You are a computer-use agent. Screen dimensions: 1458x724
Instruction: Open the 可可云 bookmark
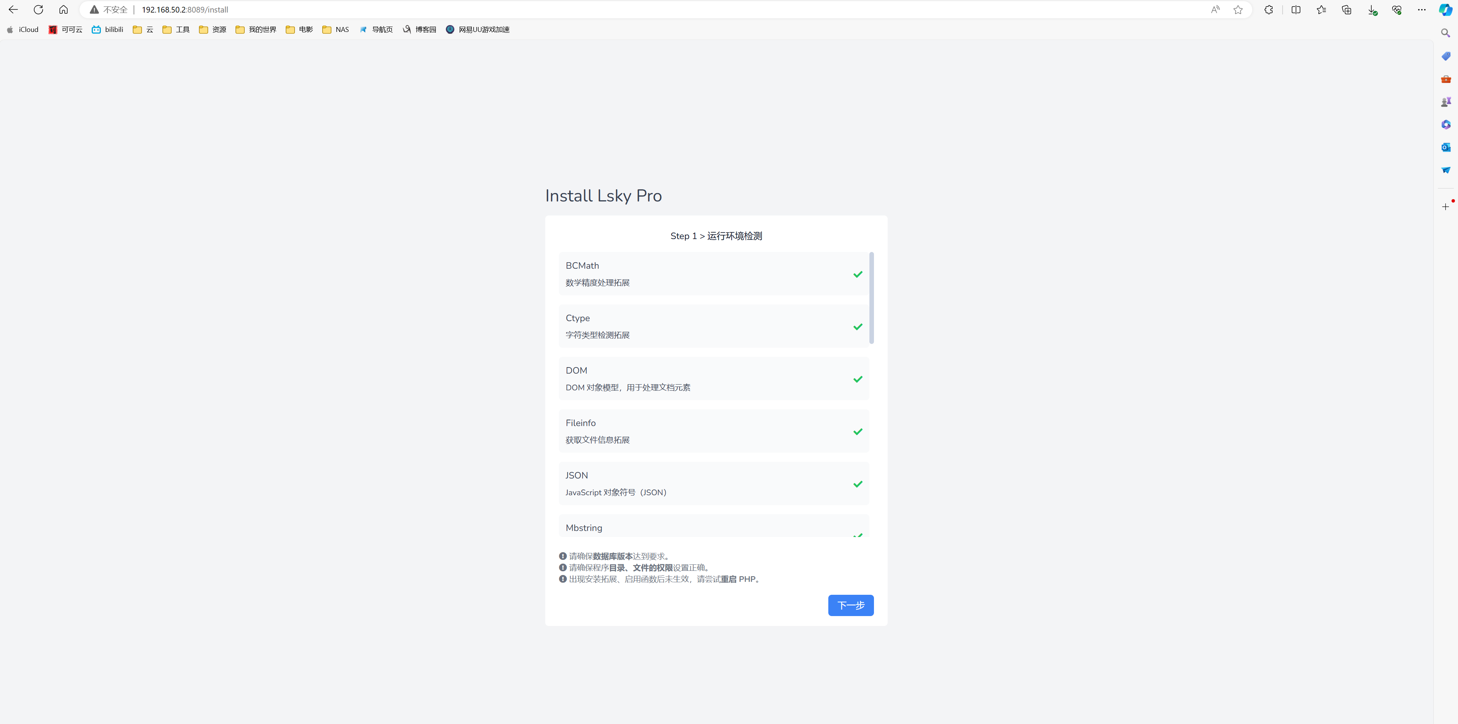[x=66, y=29]
